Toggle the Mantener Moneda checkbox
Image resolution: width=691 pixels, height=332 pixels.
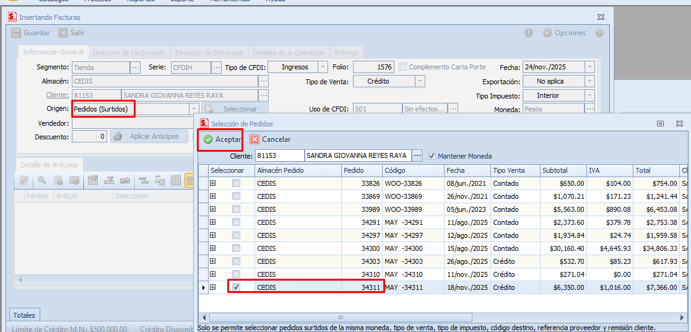coord(432,156)
